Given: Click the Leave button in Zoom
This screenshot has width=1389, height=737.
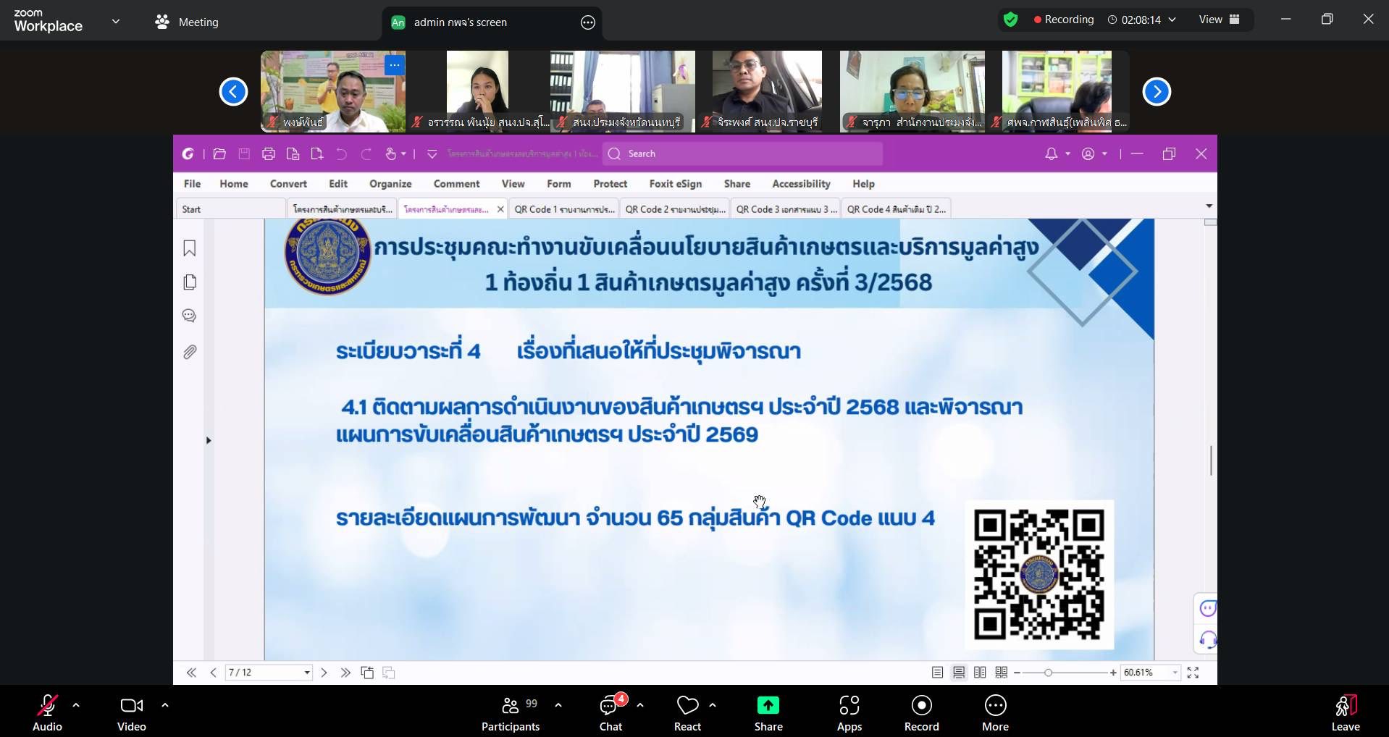Looking at the screenshot, I should [x=1346, y=712].
